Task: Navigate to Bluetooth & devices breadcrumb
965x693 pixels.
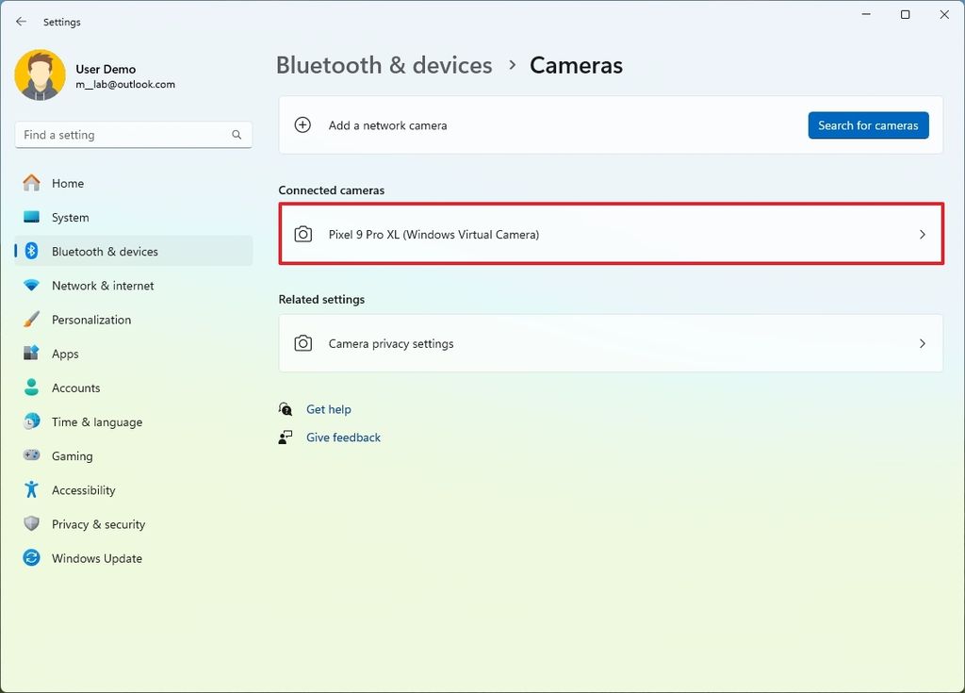Action: coord(384,65)
